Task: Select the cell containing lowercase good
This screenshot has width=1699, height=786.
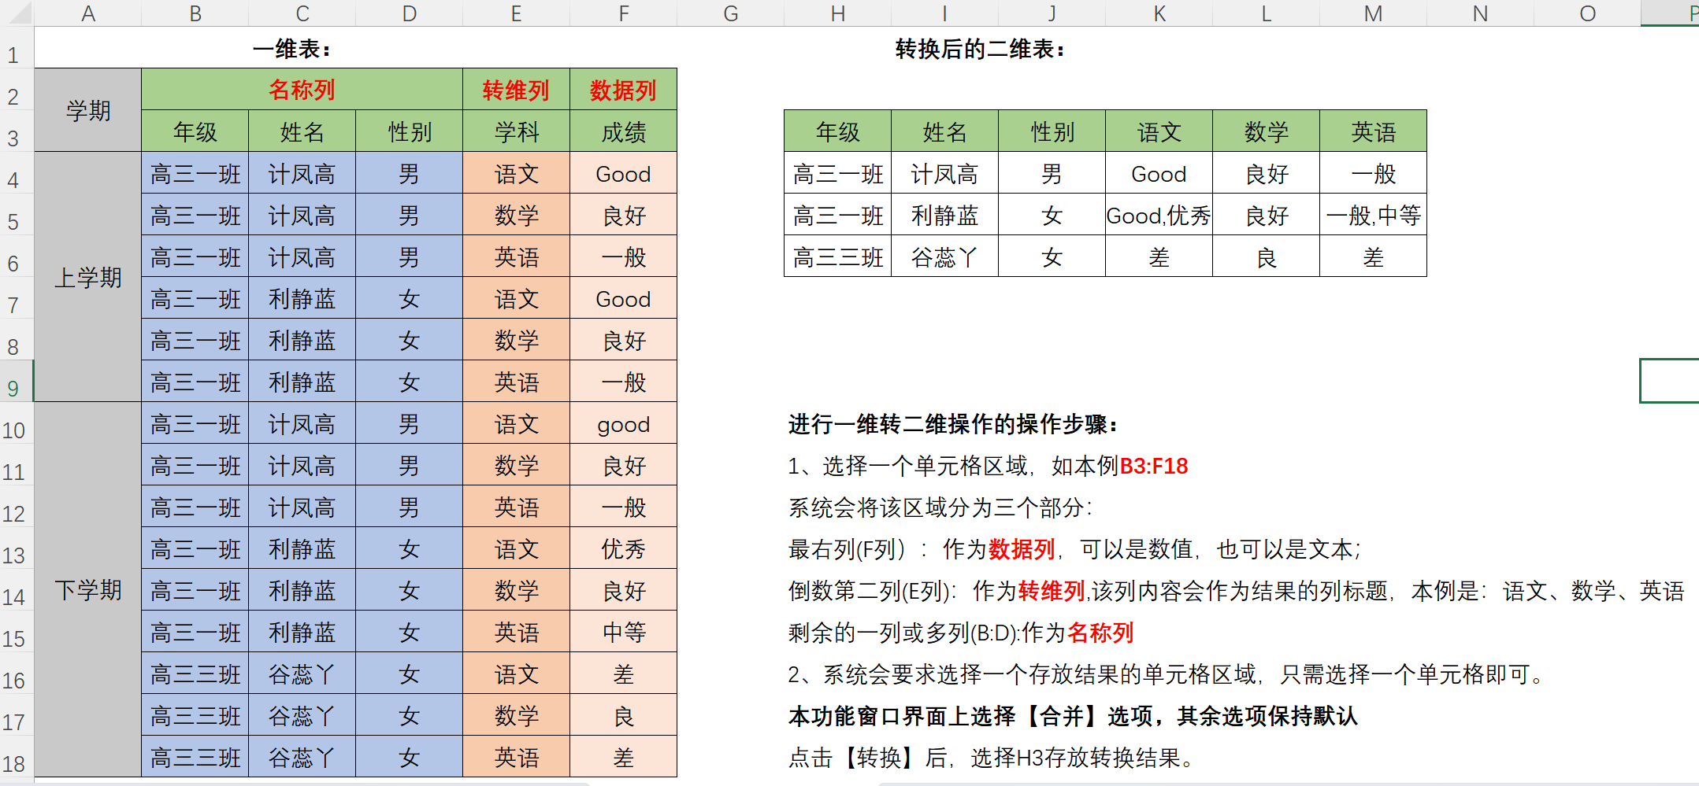Action: (623, 425)
